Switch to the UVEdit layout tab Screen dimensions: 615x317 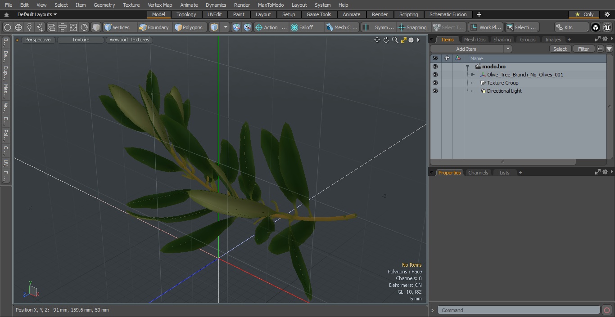pos(215,14)
